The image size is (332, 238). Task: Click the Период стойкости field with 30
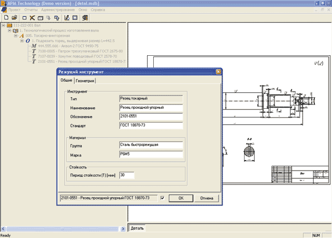[x=127, y=175]
